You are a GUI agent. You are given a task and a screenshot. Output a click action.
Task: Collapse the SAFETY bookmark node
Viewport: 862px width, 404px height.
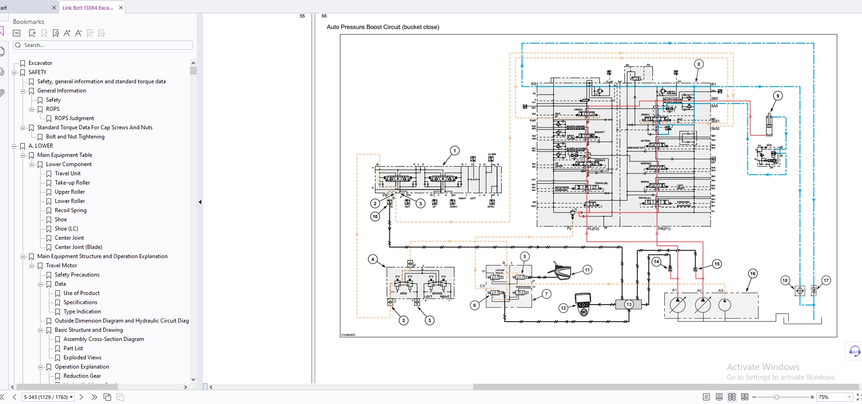(x=14, y=73)
